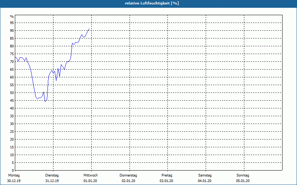Click the y-axis value 75
The image size is (297, 185).
(x=12, y=54)
